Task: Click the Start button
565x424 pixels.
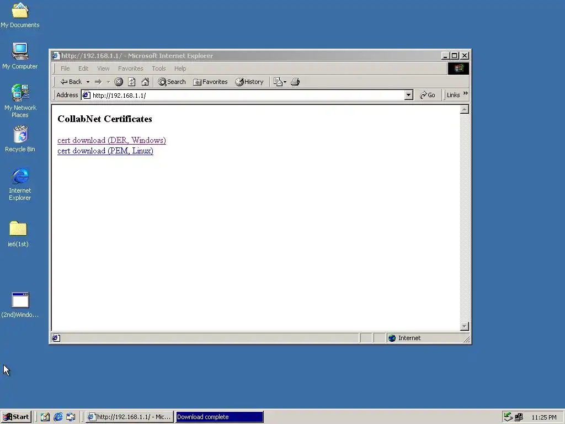Action: pos(16,417)
